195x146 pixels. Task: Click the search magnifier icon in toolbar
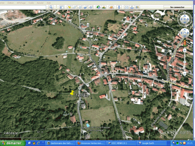click(x=51, y=7)
